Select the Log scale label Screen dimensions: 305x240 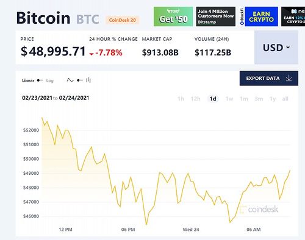(x=50, y=80)
